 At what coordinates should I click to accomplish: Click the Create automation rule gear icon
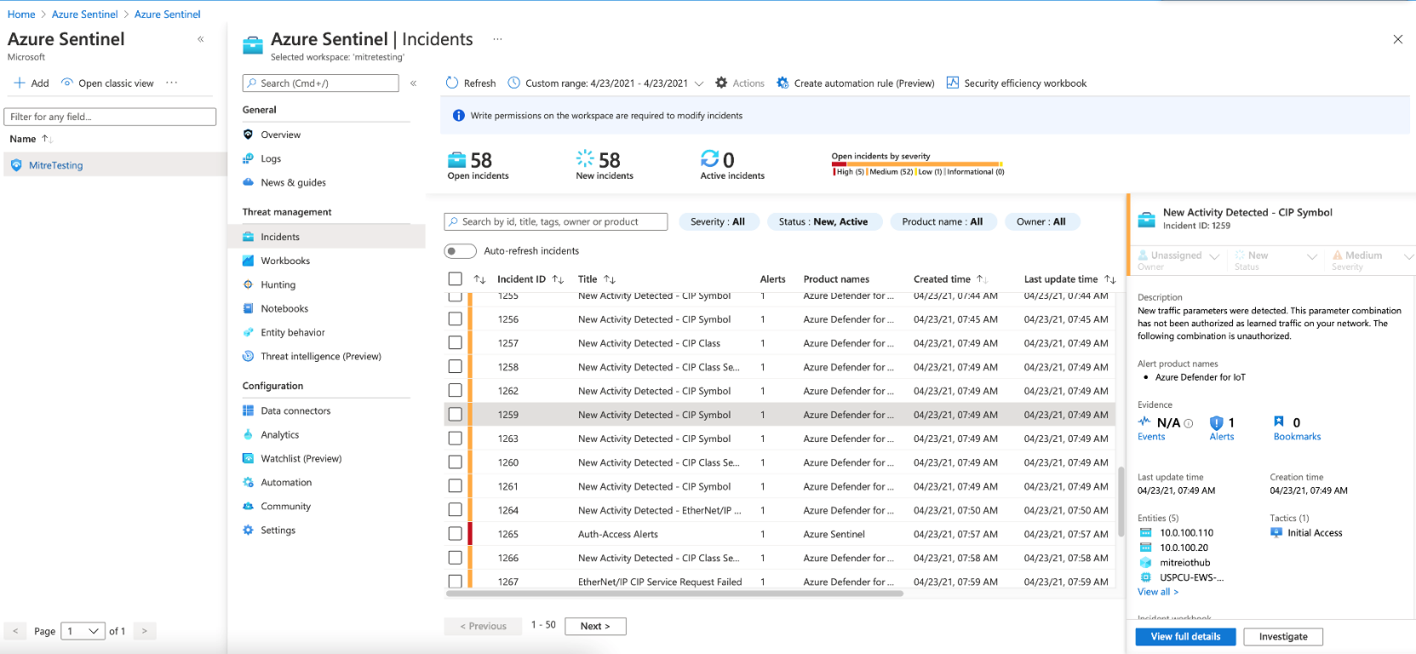point(783,83)
